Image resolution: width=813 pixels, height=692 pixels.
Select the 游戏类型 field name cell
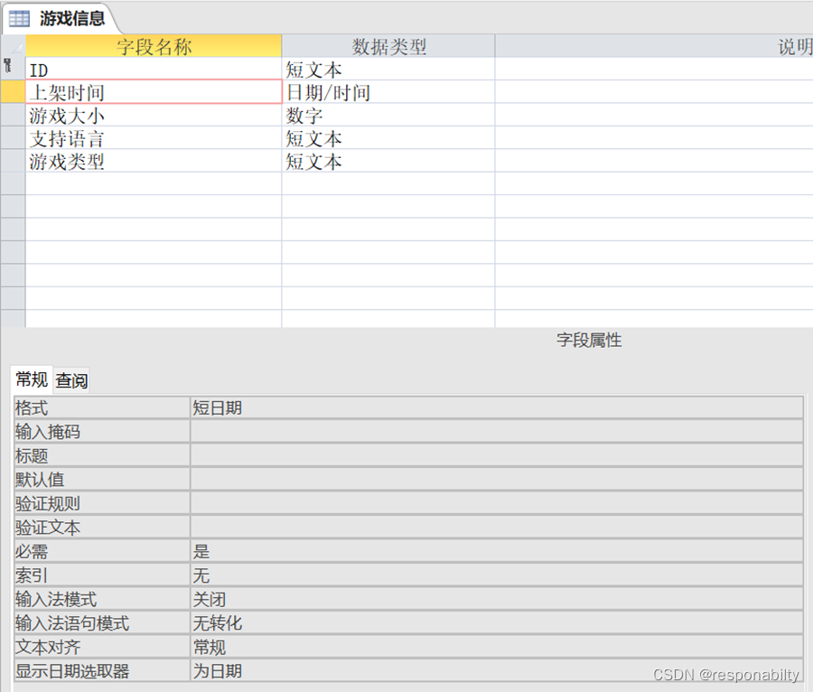[154, 161]
